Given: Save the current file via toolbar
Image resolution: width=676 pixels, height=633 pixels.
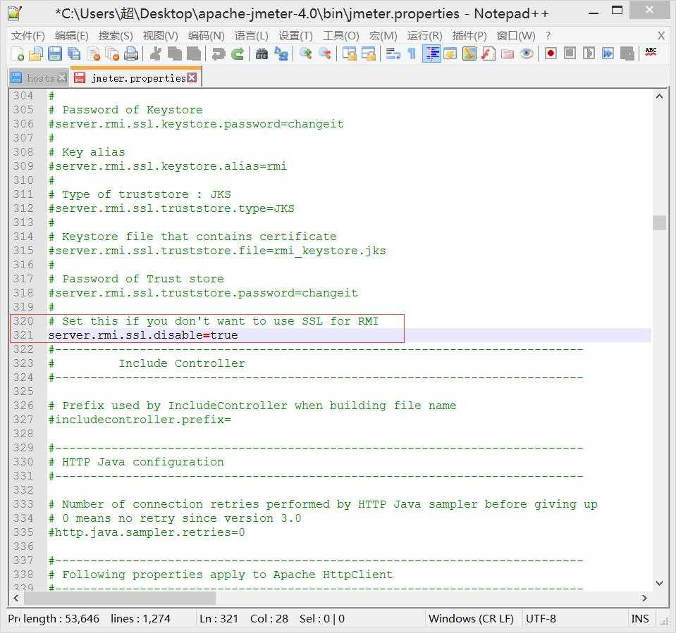Looking at the screenshot, I should [55, 54].
